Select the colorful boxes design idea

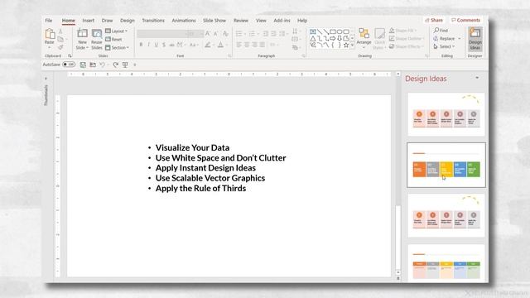[446, 165]
